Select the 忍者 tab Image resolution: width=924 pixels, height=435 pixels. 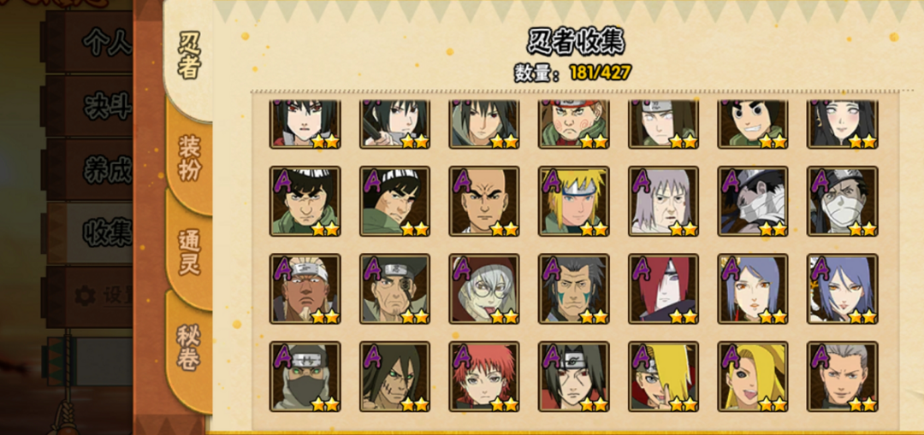[188, 56]
